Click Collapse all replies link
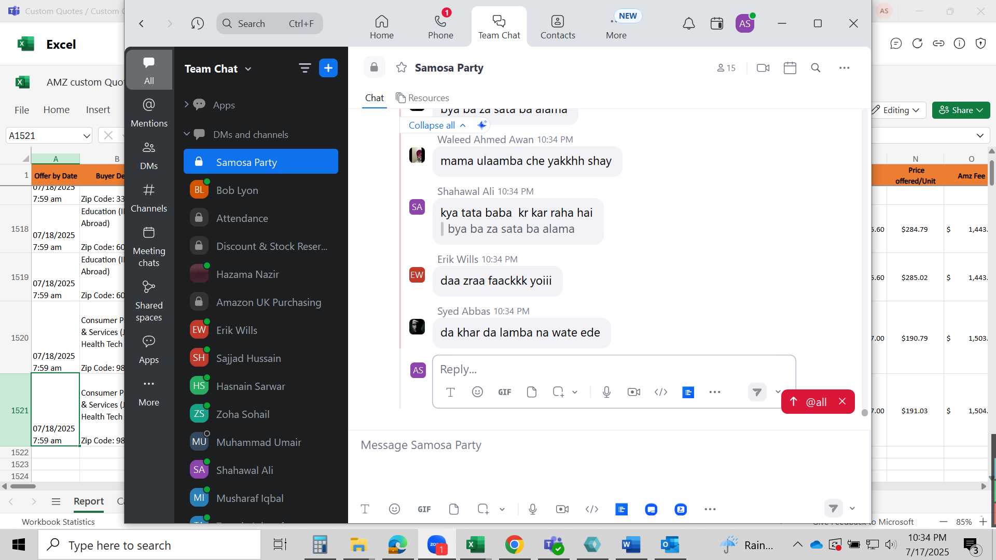The height and width of the screenshot is (560, 996). coord(437,125)
